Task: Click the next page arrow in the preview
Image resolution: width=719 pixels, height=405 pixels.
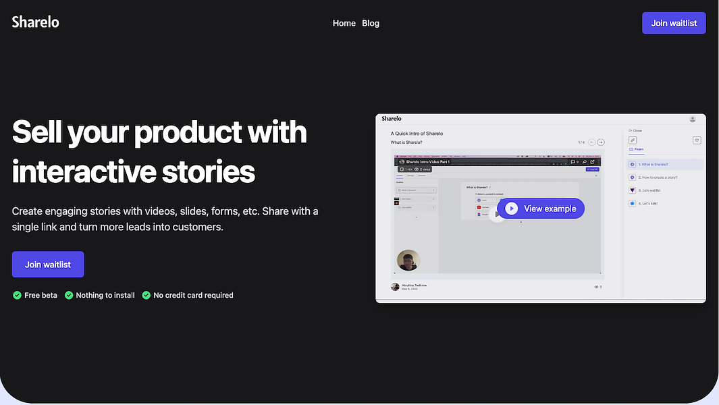Action: 601,142
